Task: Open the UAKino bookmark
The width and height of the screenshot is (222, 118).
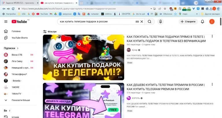Action: click(106, 14)
